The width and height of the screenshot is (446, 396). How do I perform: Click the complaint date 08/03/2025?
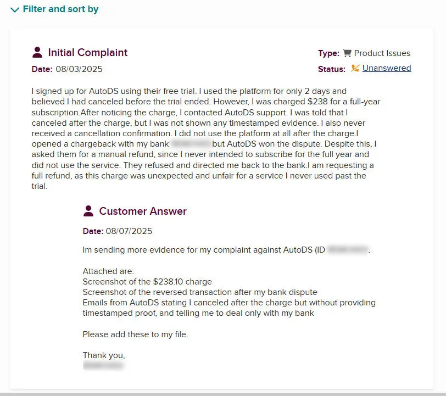tap(79, 69)
